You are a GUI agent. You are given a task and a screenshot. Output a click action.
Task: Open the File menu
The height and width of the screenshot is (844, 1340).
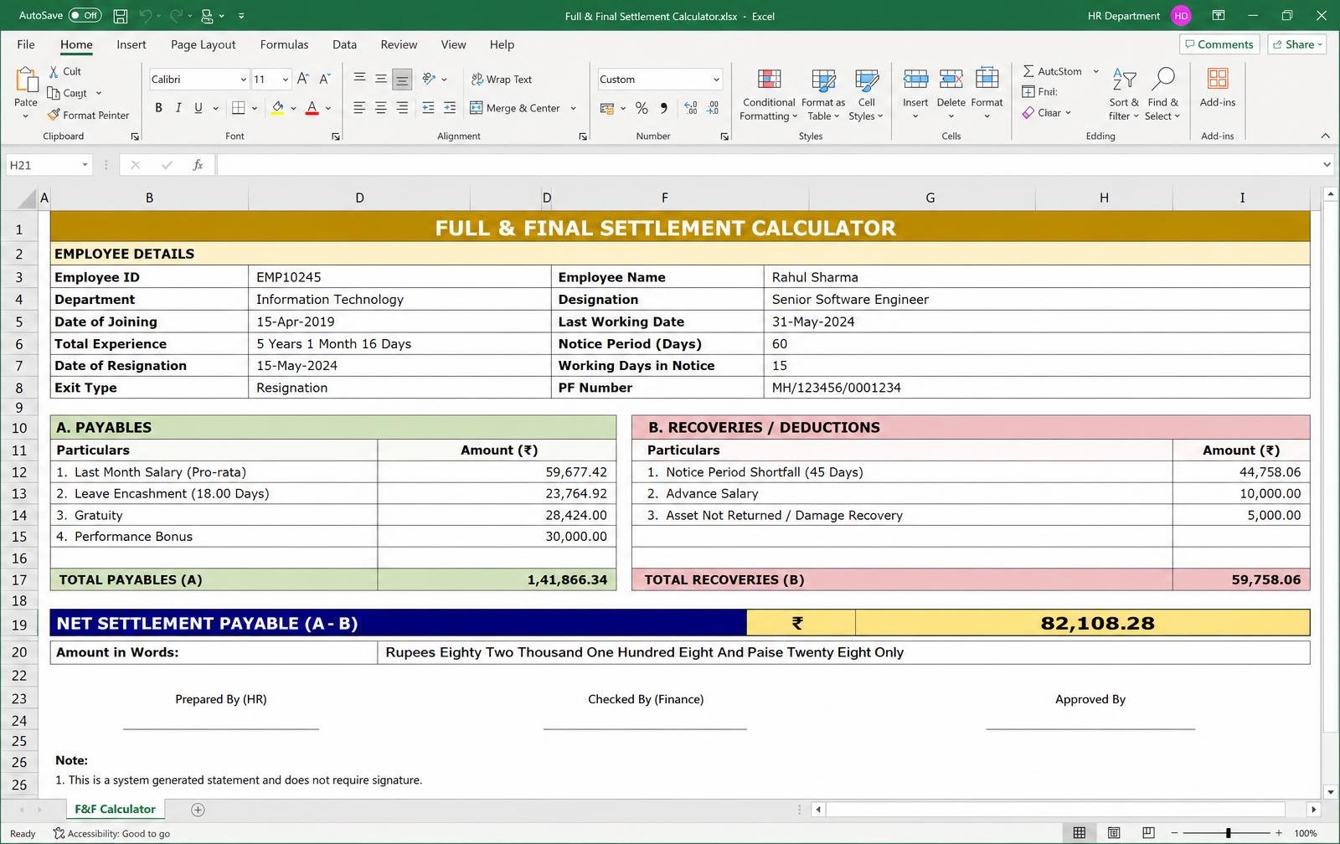coord(26,44)
